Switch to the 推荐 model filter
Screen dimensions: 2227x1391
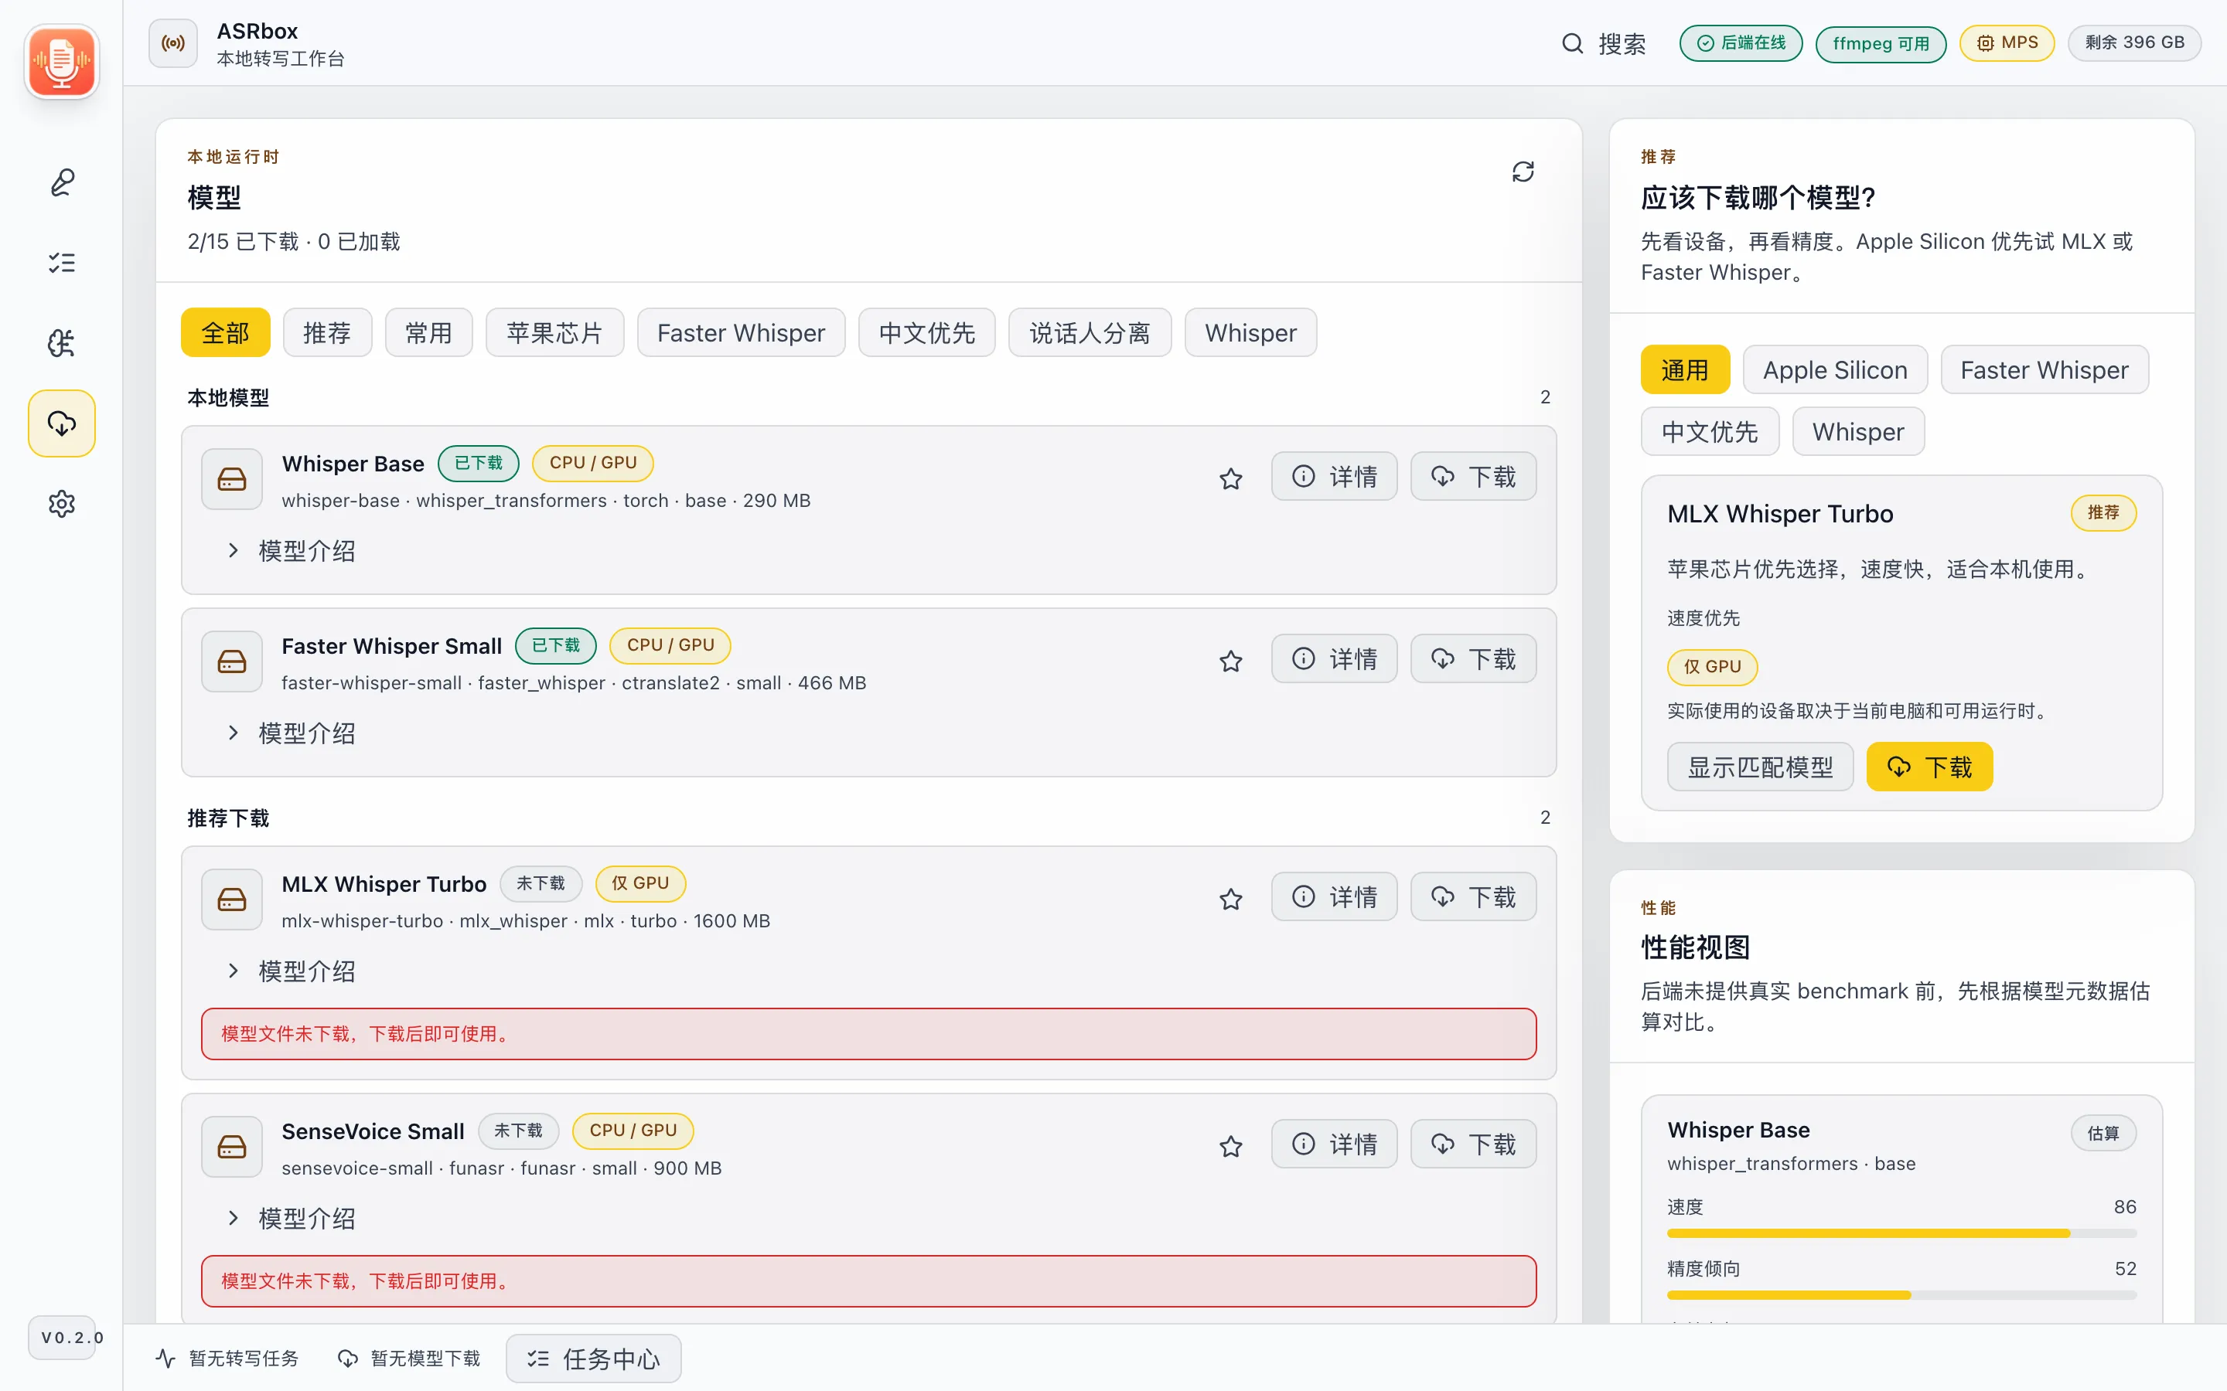328,332
